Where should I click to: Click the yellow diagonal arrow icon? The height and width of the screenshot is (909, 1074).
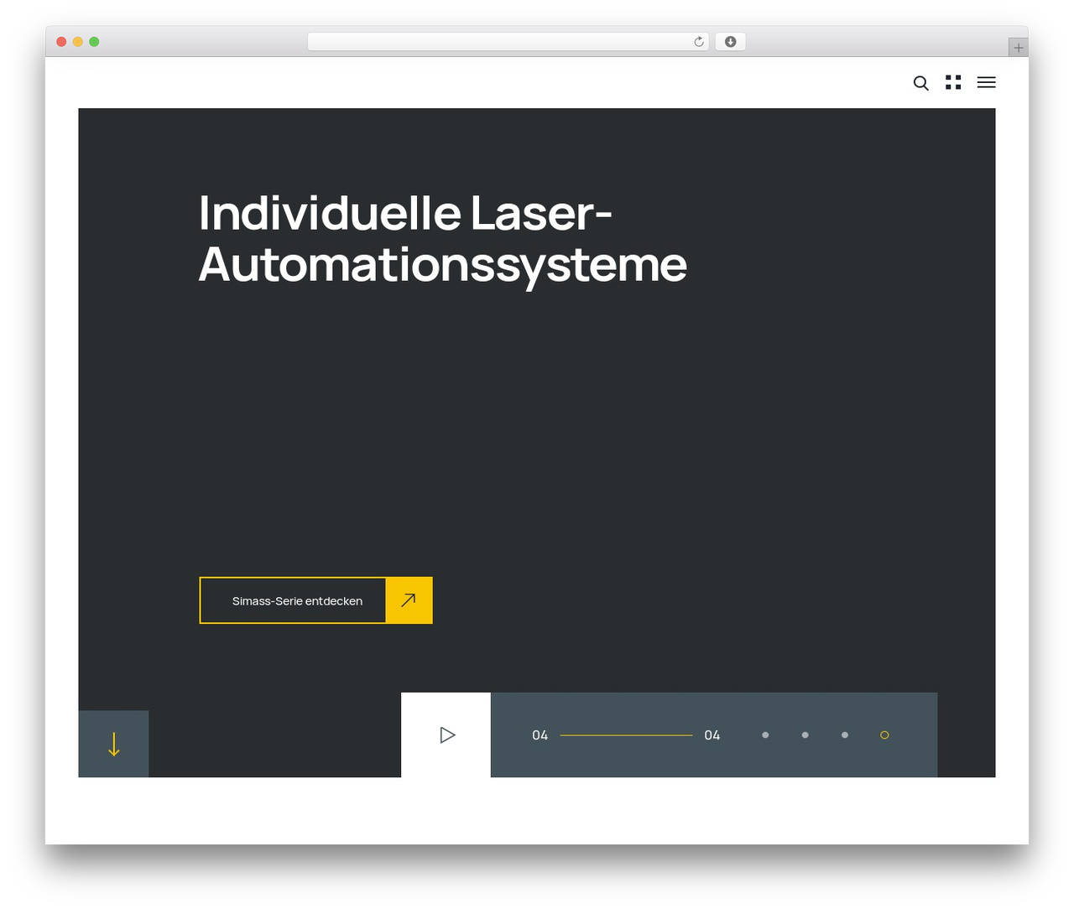(x=409, y=600)
